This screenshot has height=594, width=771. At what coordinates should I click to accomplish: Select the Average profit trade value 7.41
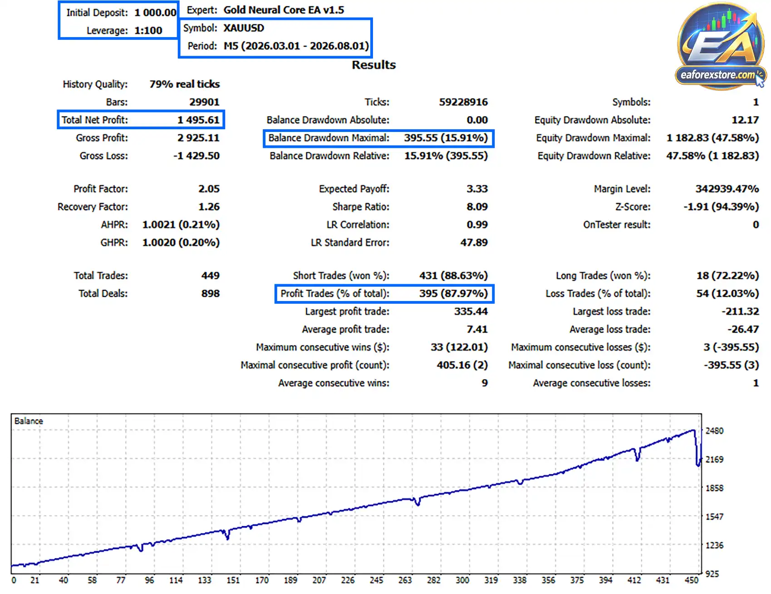477,329
